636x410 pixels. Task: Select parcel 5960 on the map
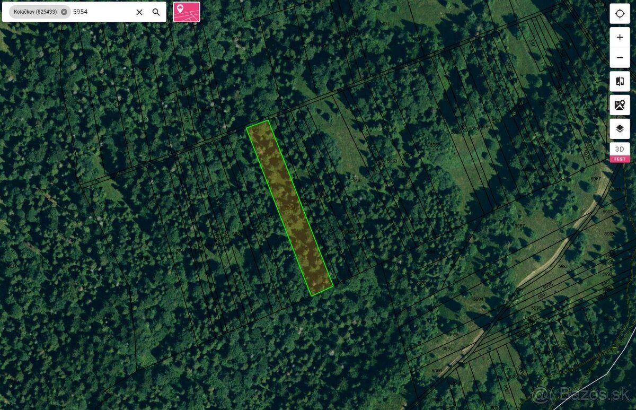356,181
